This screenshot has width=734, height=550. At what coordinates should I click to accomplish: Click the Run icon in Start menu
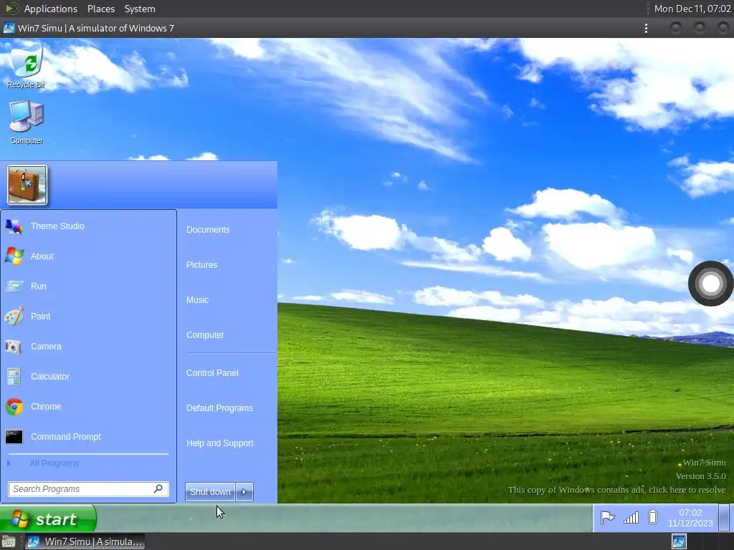point(14,286)
